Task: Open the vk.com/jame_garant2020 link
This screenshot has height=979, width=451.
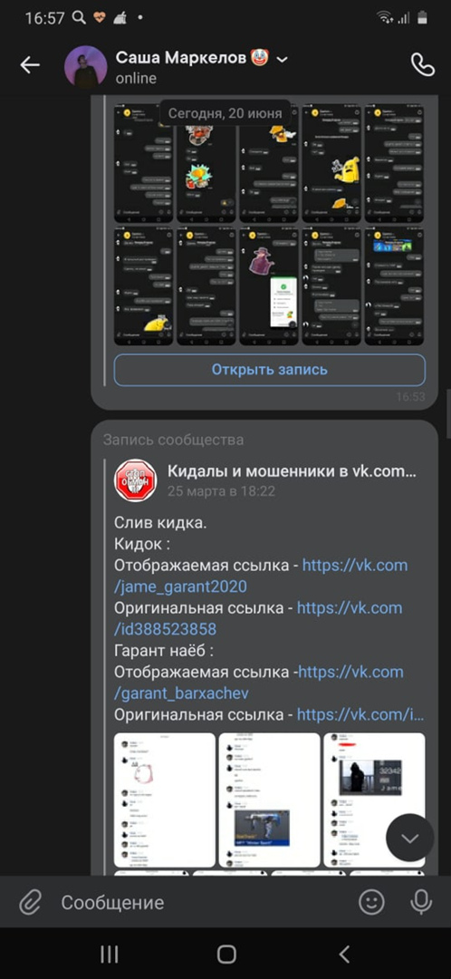Action: click(261, 576)
